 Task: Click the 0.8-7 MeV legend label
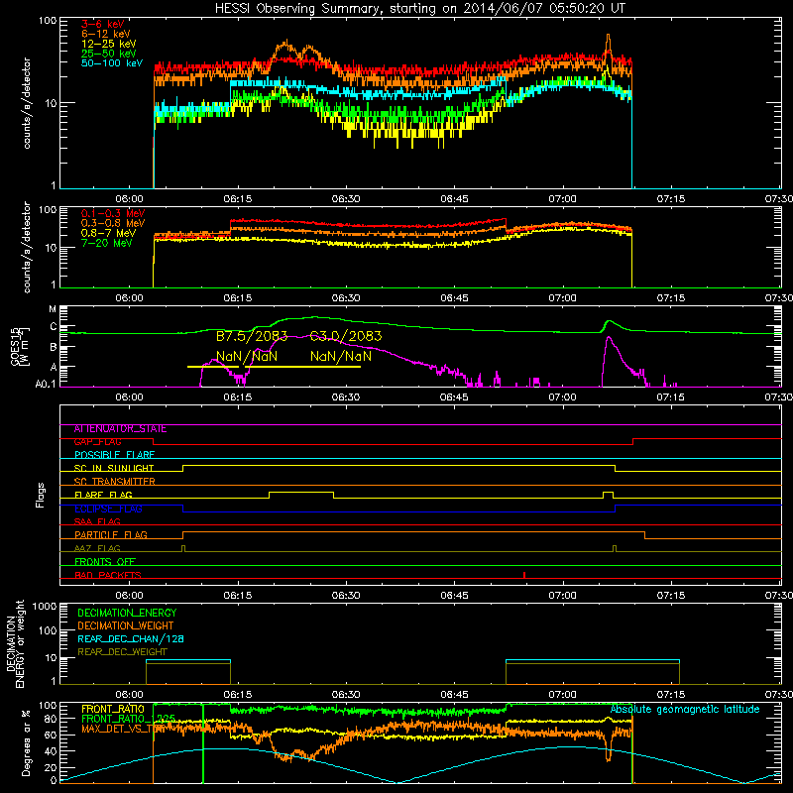[x=108, y=233]
